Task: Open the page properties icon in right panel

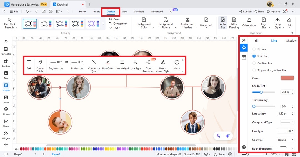Action: click(x=244, y=57)
